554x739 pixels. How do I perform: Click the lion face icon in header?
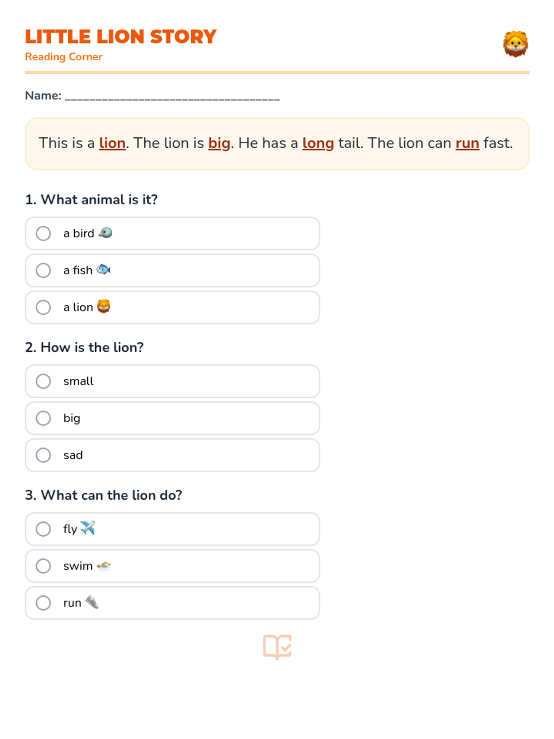pyautogui.click(x=515, y=44)
